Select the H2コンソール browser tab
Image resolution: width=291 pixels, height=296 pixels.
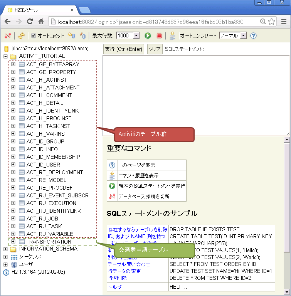click(40, 10)
